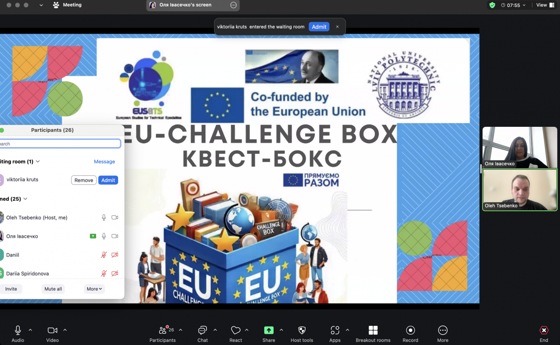Open More dropdown in Participants panel
The height and width of the screenshot is (345, 560).
coord(94,289)
